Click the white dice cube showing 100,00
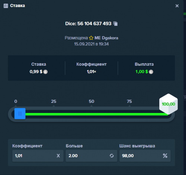This screenshot has height=175, width=186. (x=169, y=104)
